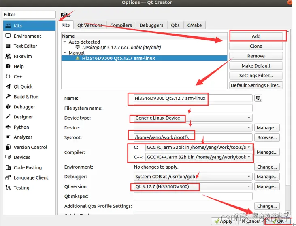Open the Qt Quick paper-plane icon

coord(8,87)
